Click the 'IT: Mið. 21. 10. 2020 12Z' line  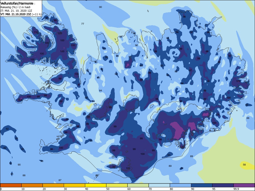click(16, 11)
